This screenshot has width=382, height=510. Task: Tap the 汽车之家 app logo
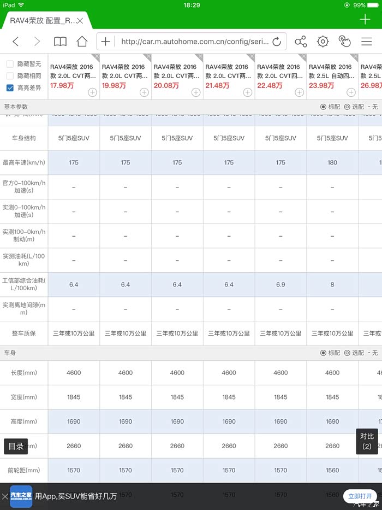(21, 496)
